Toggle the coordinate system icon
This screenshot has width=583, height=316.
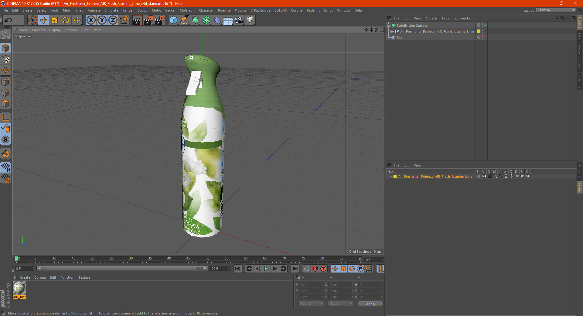[x=124, y=20]
